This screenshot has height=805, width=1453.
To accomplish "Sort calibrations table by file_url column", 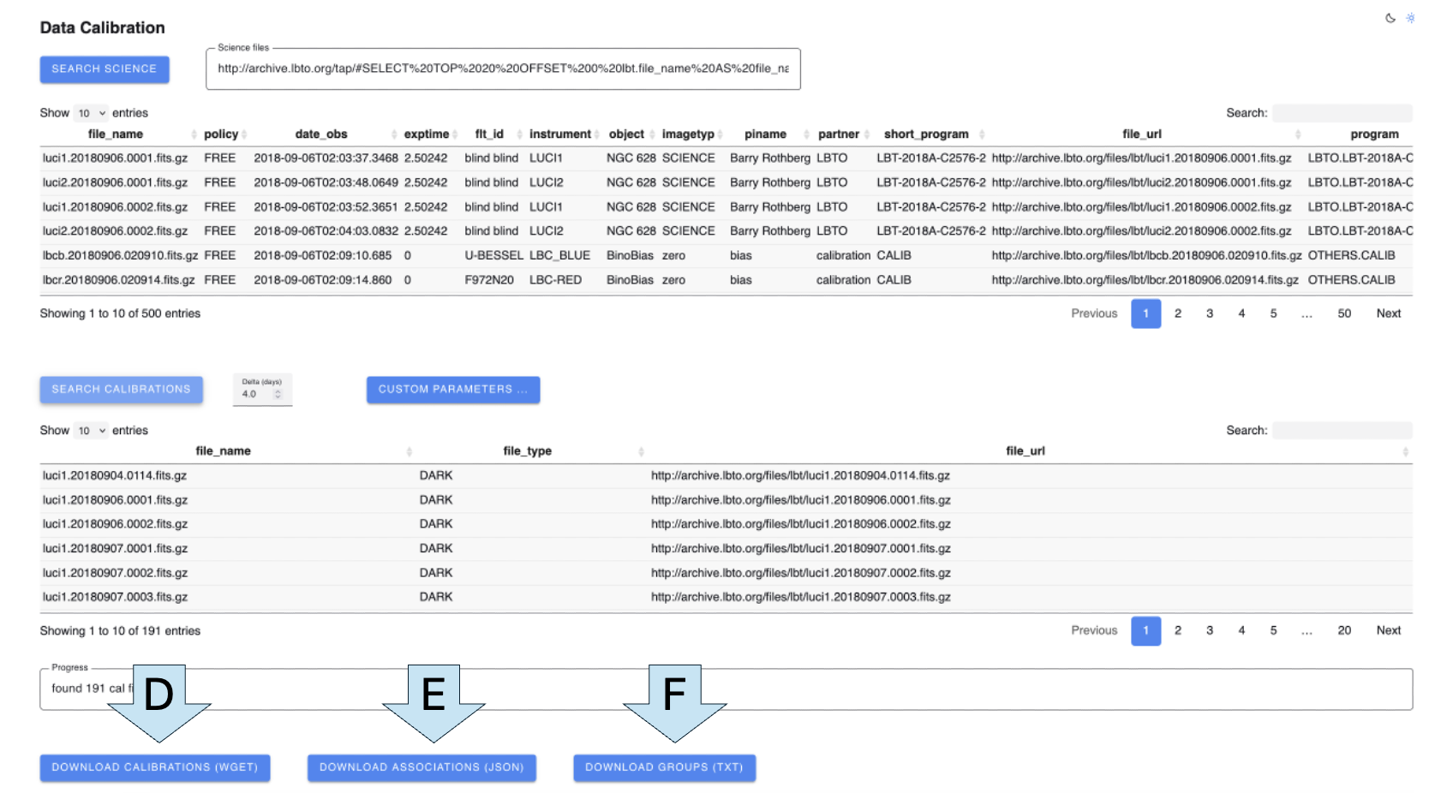I will (x=1025, y=451).
